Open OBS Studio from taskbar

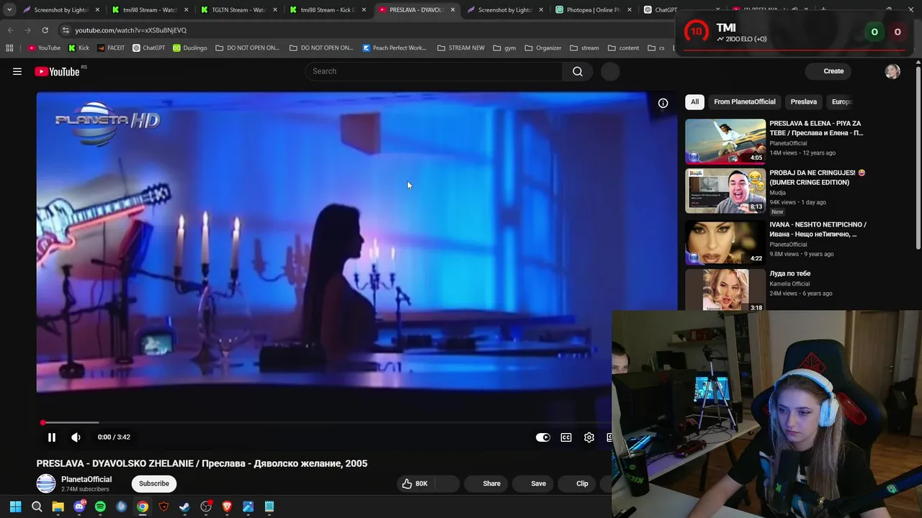click(206, 506)
